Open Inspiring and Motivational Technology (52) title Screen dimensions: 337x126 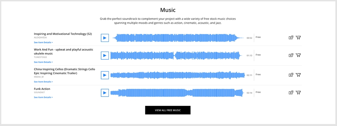(x=63, y=34)
